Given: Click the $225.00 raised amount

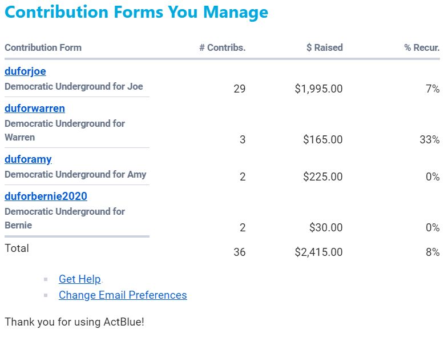Looking at the screenshot, I should [x=322, y=177].
